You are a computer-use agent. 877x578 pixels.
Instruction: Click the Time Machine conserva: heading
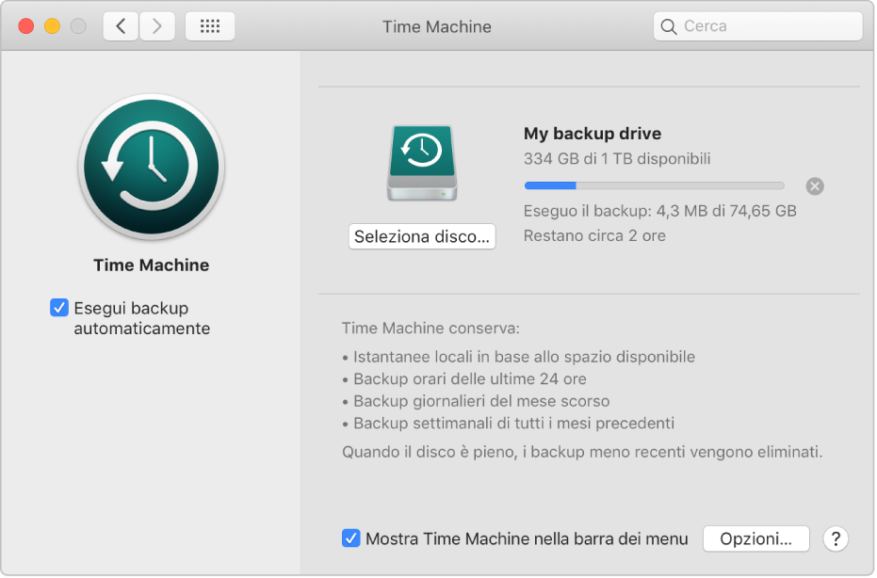[430, 329]
